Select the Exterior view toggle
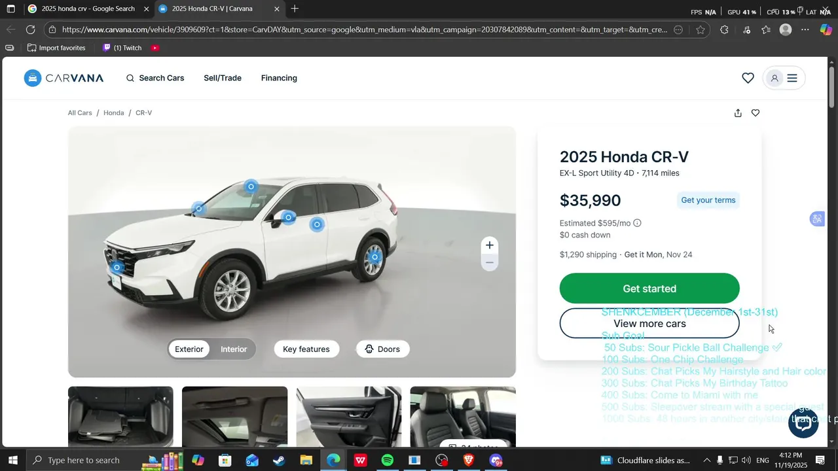This screenshot has height=471, width=838. 189,349
